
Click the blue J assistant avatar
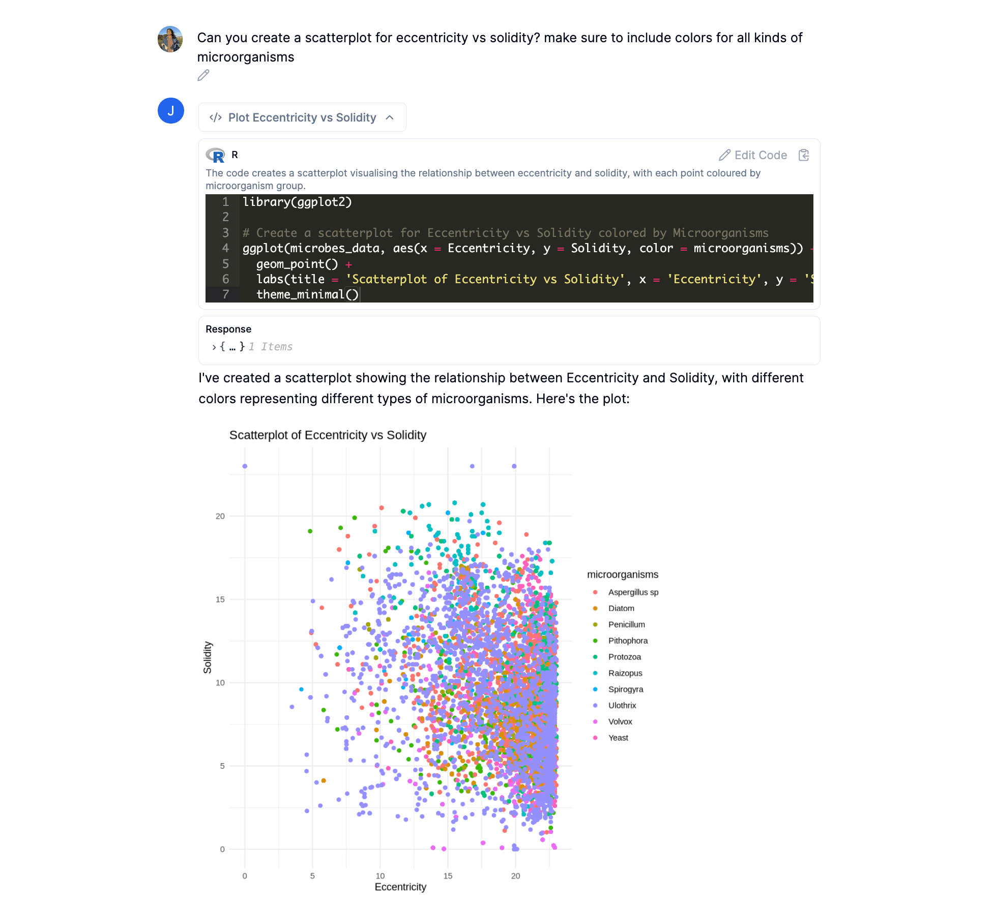(171, 111)
